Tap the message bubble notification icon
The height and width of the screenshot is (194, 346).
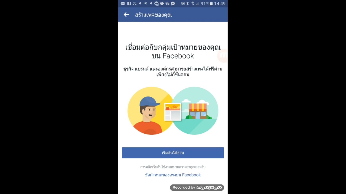123,4
